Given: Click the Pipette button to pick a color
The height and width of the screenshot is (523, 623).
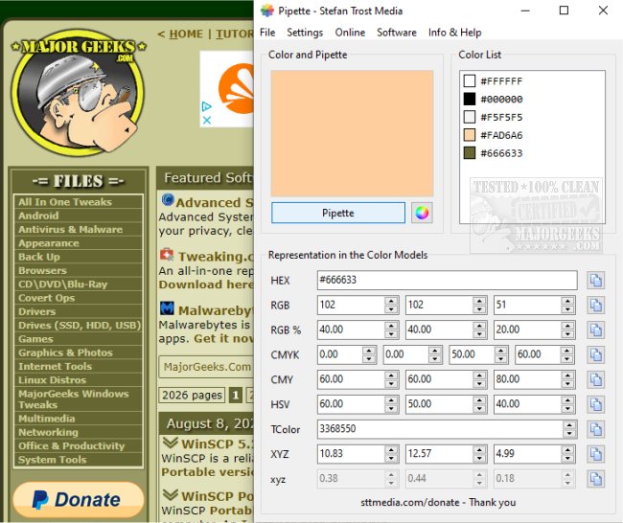Looking at the screenshot, I should point(338,213).
